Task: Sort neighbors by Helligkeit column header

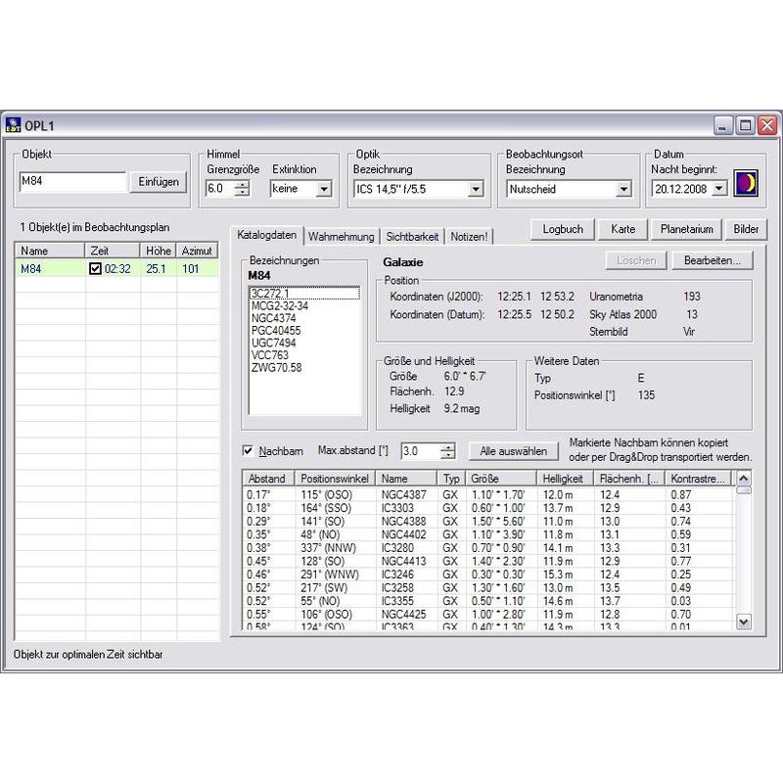Action: tap(566, 479)
